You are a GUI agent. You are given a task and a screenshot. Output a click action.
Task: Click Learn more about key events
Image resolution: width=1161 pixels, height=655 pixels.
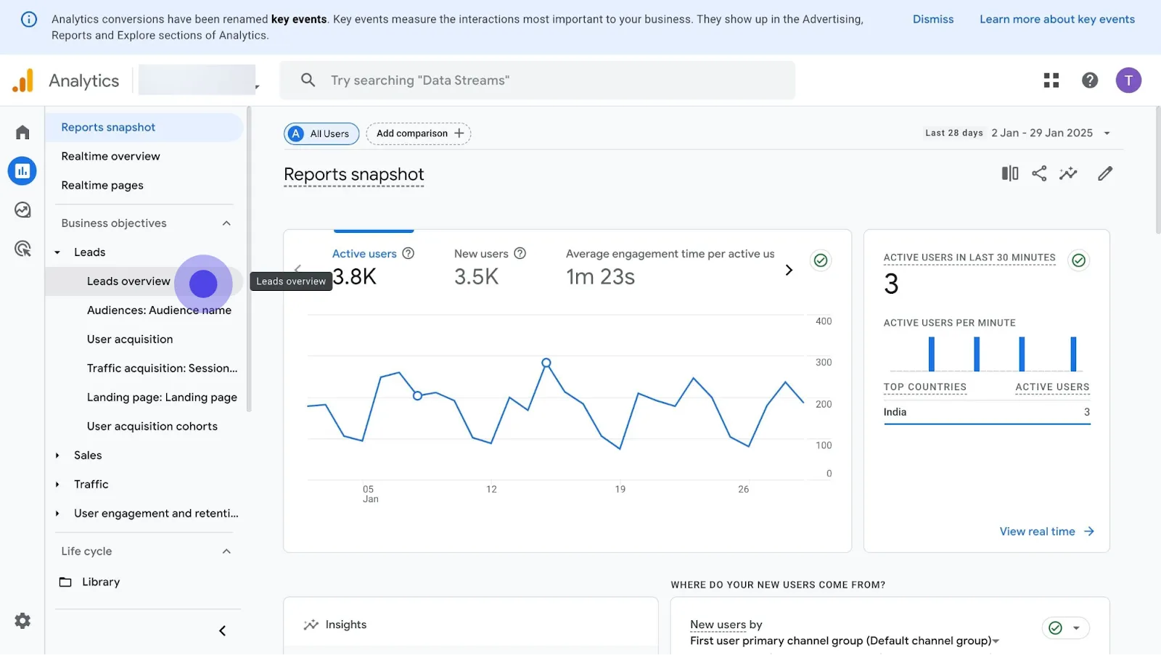tap(1057, 20)
